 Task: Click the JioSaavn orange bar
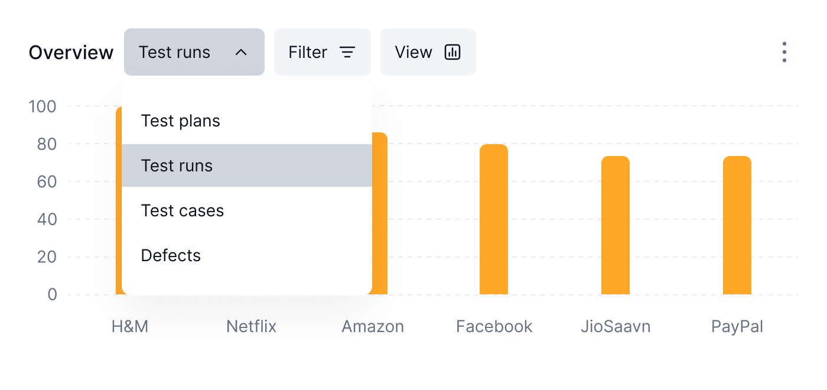(x=616, y=225)
